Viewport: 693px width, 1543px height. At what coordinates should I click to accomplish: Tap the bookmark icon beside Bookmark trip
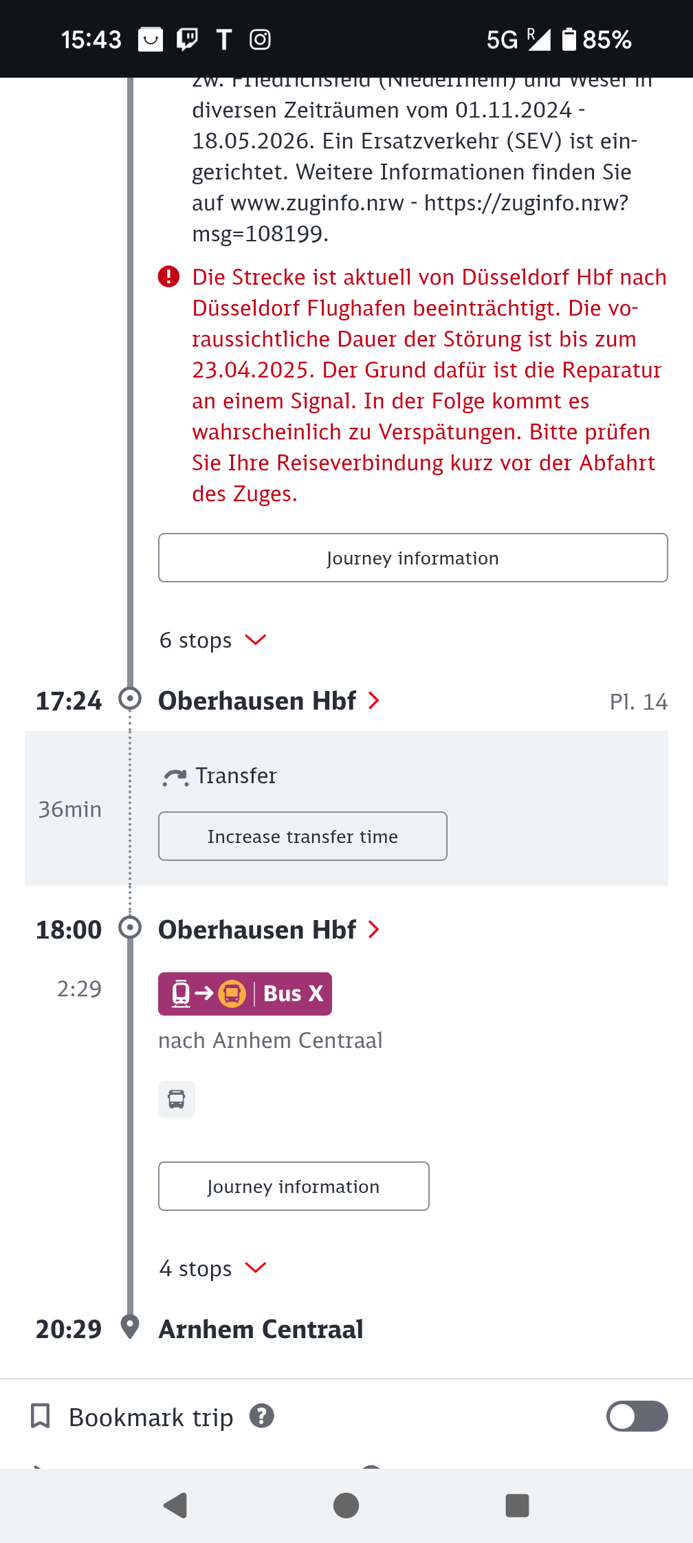pyautogui.click(x=41, y=1416)
